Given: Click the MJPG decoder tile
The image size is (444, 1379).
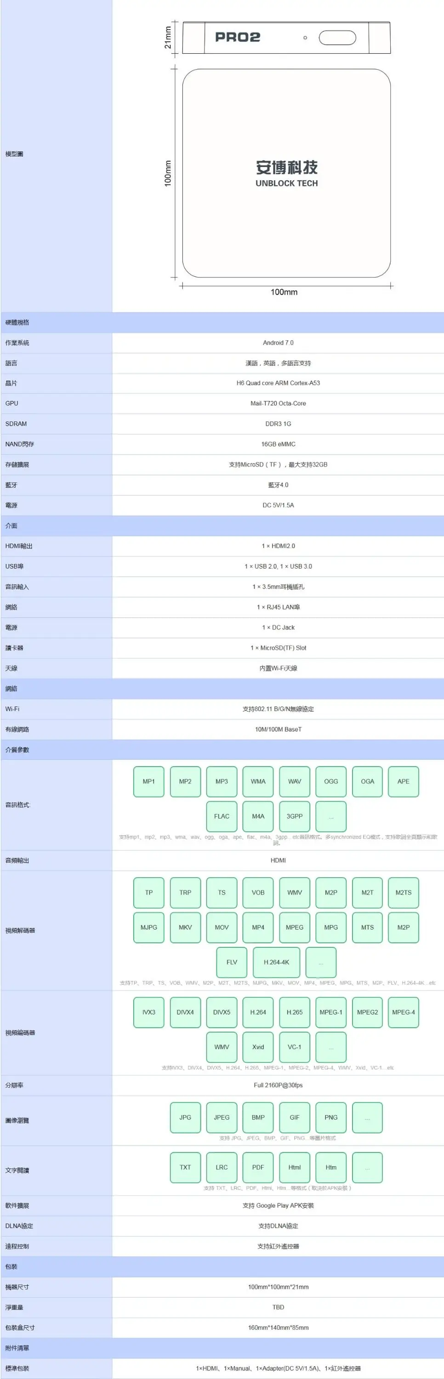Looking at the screenshot, I should [148, 927].
